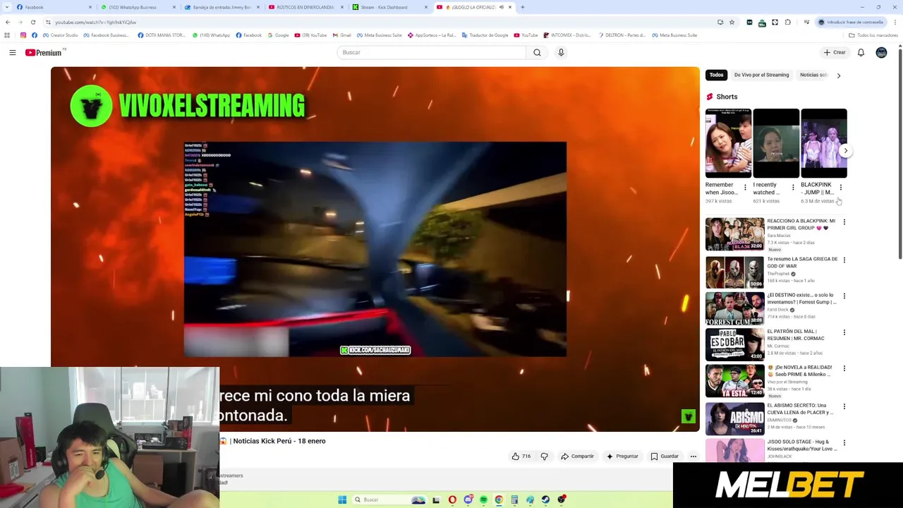Open menu for 'EL PATRÓN DEL MAL' video

[x=844, y=332]
